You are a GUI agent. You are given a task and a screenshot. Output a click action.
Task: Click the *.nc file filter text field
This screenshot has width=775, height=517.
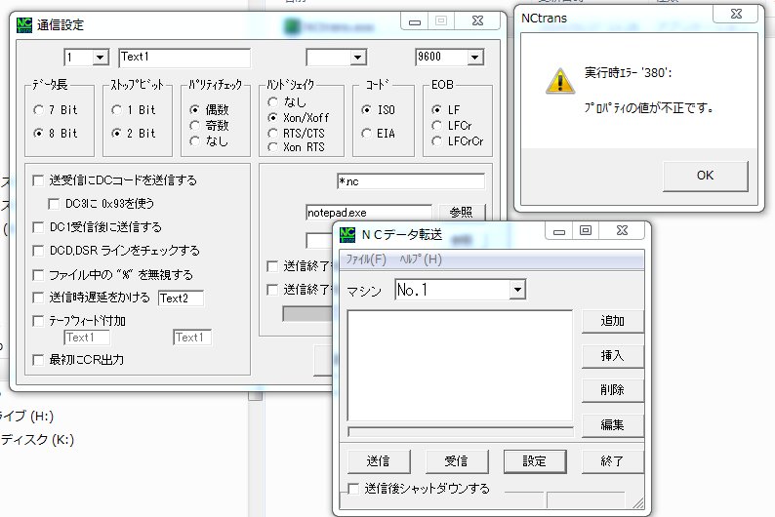pyautogui.click(x=409, y=181)
